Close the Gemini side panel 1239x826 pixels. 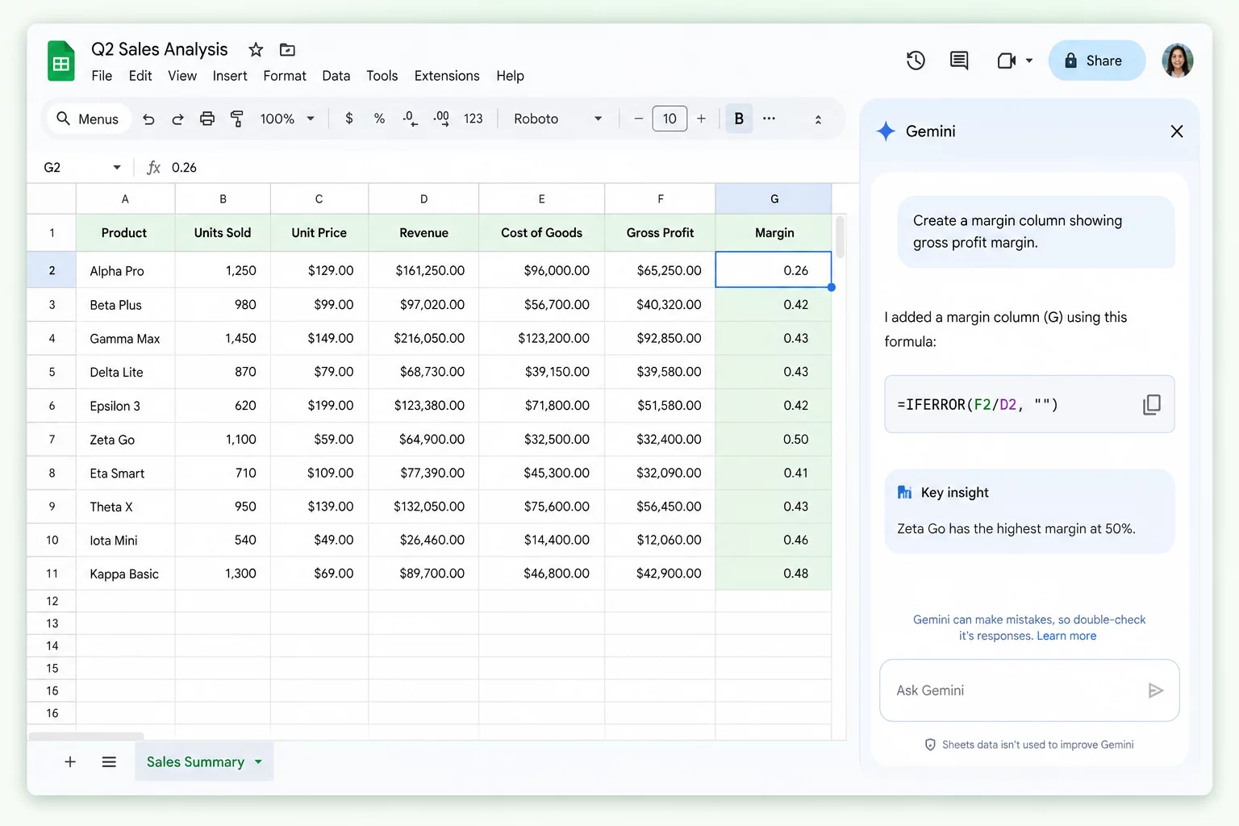click(x=1177, y=131)
